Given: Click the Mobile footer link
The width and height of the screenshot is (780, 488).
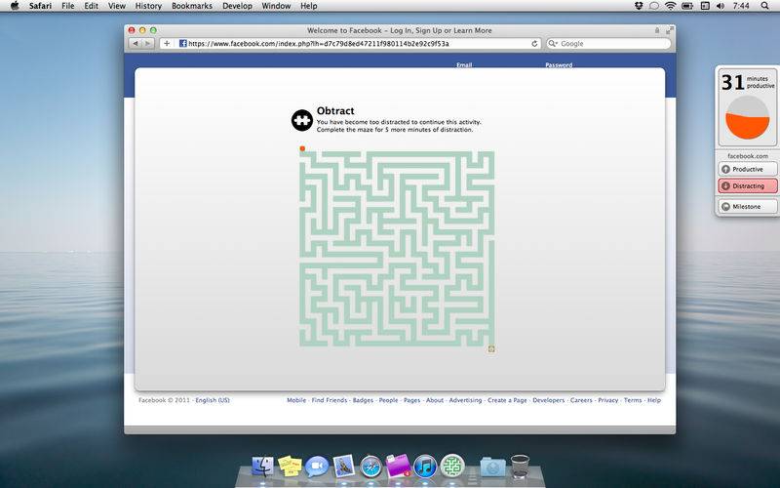Looking at the screenshot, I should click(x=296, y=400).
